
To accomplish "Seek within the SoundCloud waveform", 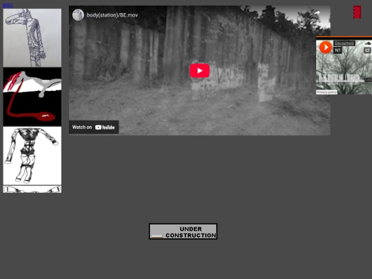I will [341, 78].
